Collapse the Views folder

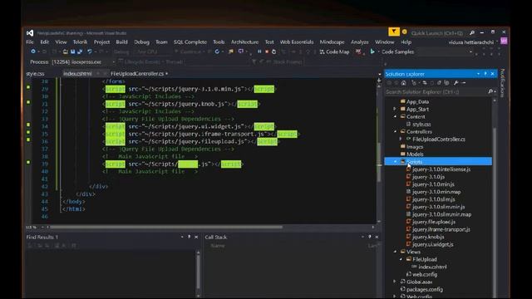tap(395, 252)
